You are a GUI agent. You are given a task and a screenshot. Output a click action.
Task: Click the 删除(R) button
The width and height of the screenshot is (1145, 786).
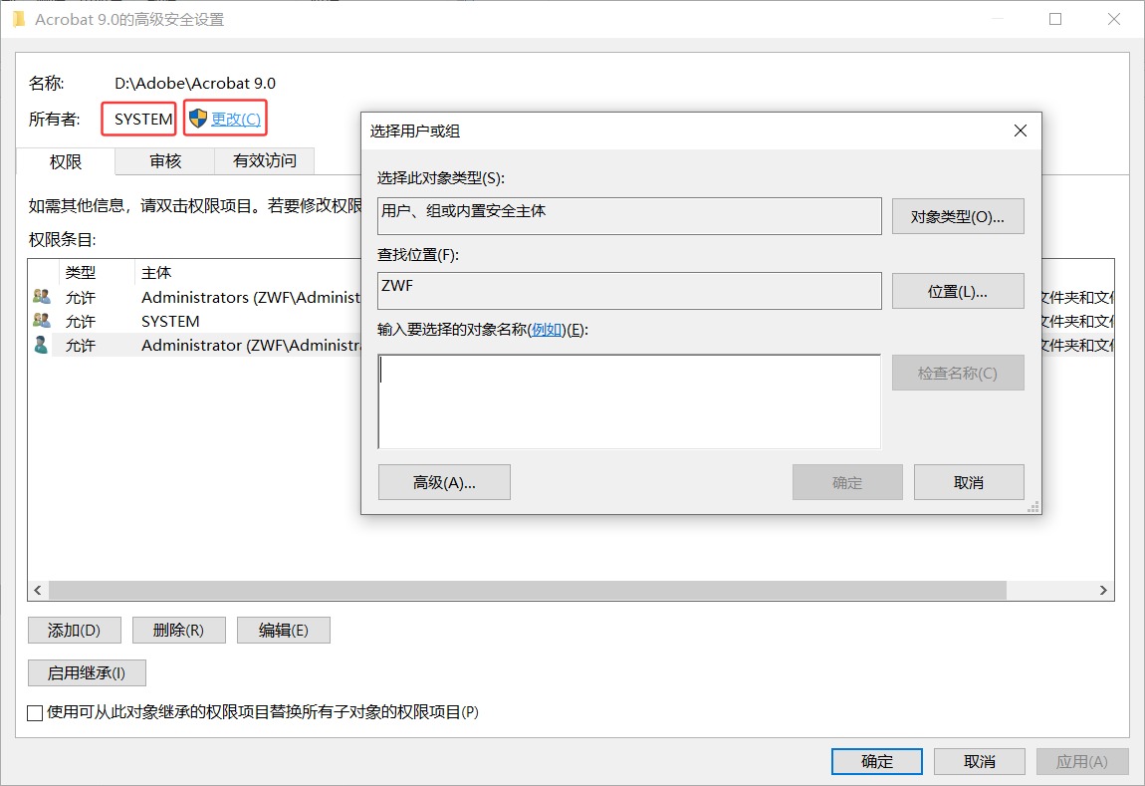click(179, 631)
